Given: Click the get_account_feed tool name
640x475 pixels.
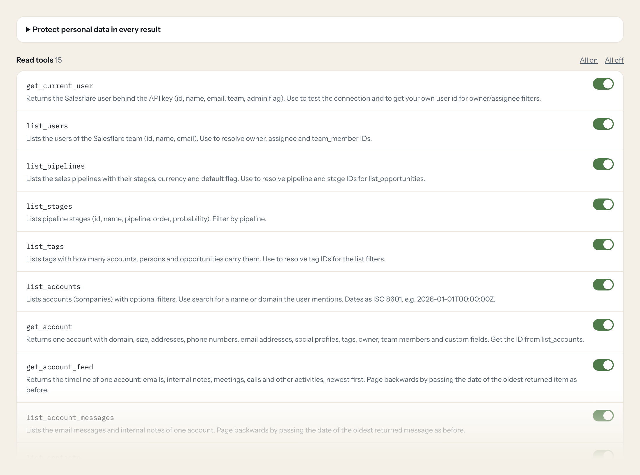Looking at the screenshot, I should click(60, 367).
